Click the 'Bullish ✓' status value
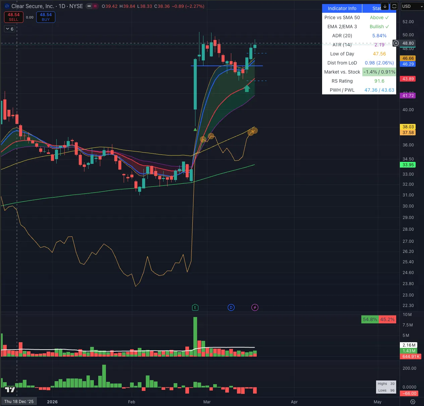 click(x=379, y=27)
